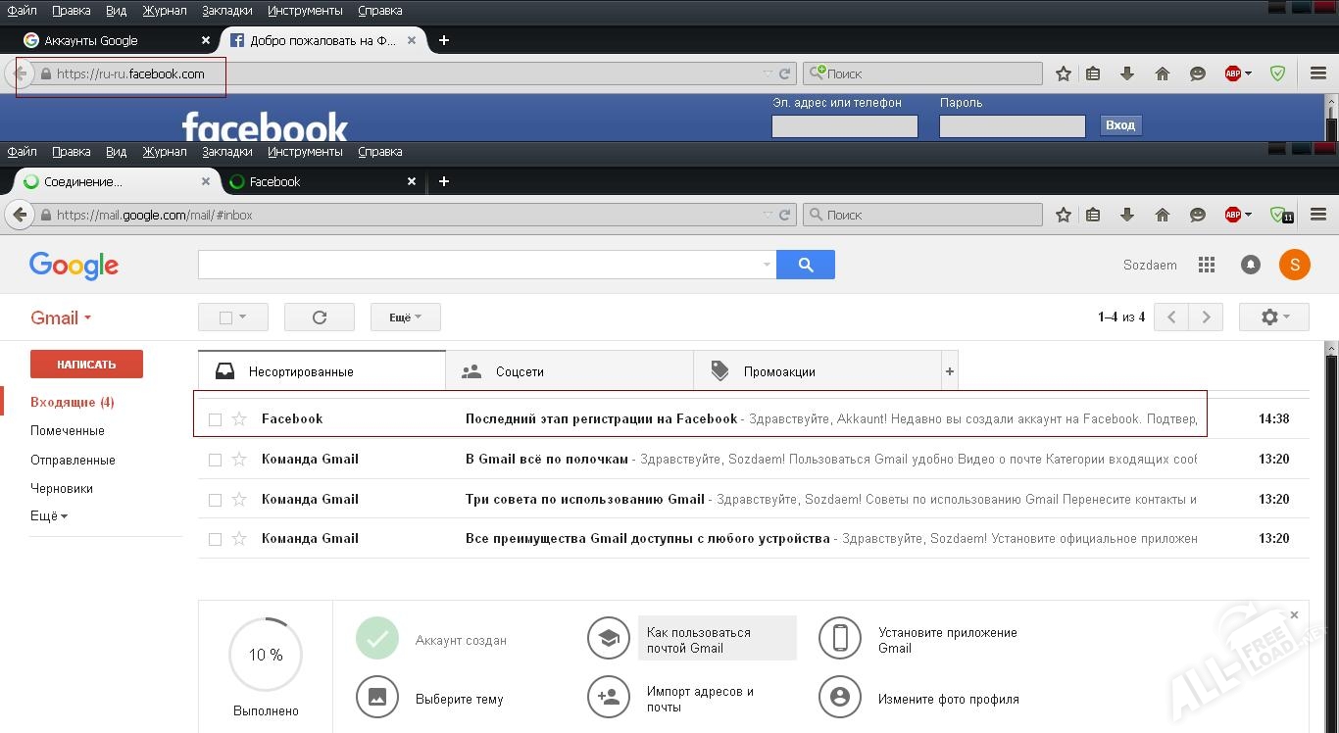This screenshot has height=733, width=1339.
Task: Expand the 'Ещё' toolbar dropdown
Action: (405, 318)
